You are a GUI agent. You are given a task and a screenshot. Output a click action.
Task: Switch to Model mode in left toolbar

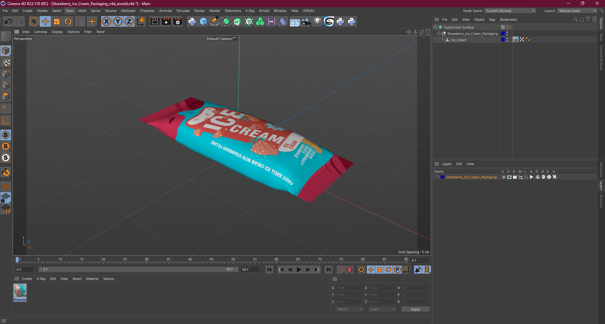point(6,51)
